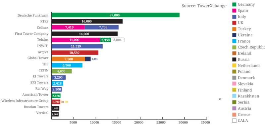Click the INWIT 11,519 bar
The height and width of the screenshot is (131, 265).
tap(77, 46)
